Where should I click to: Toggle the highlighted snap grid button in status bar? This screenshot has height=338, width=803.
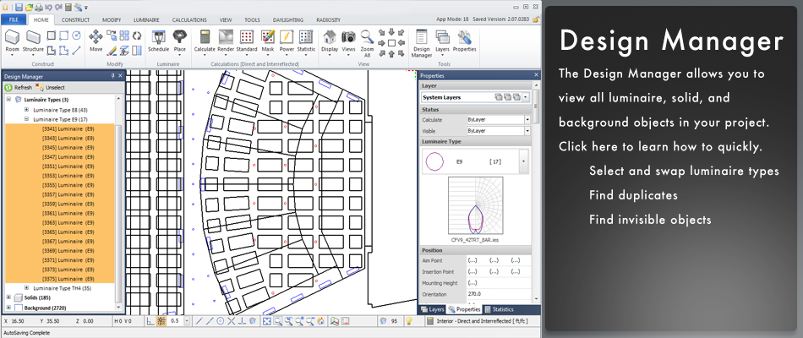(161, 321)
